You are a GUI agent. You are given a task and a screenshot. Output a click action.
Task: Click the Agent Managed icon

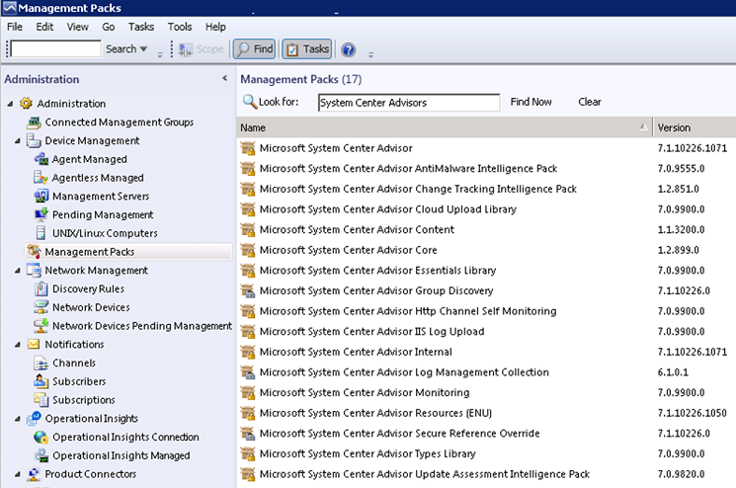pos(41,159)
